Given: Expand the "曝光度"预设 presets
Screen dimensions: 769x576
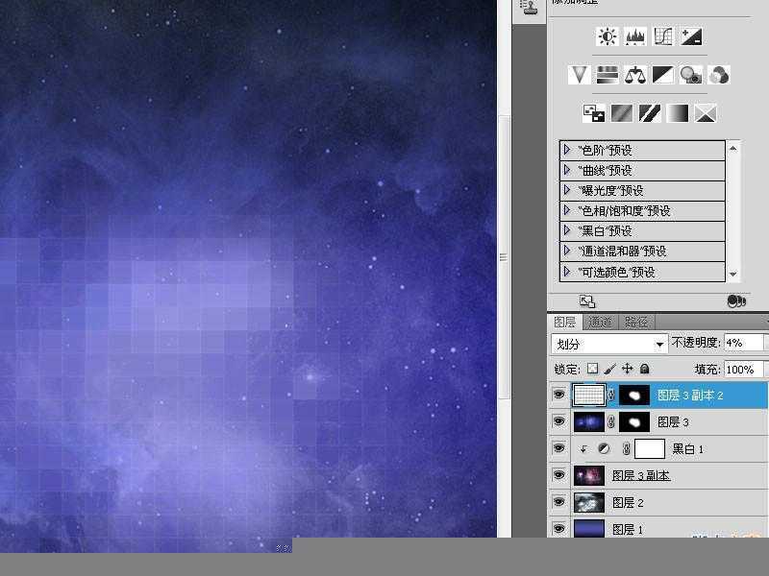Looking at the screenshot, I should tap(567, 189).
